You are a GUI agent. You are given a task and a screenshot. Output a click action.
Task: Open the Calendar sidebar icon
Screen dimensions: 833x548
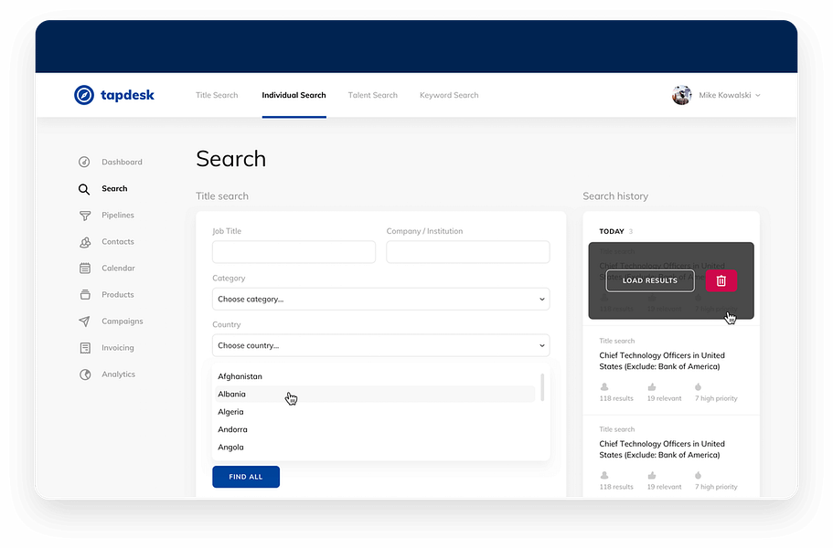tap(84, 269)
